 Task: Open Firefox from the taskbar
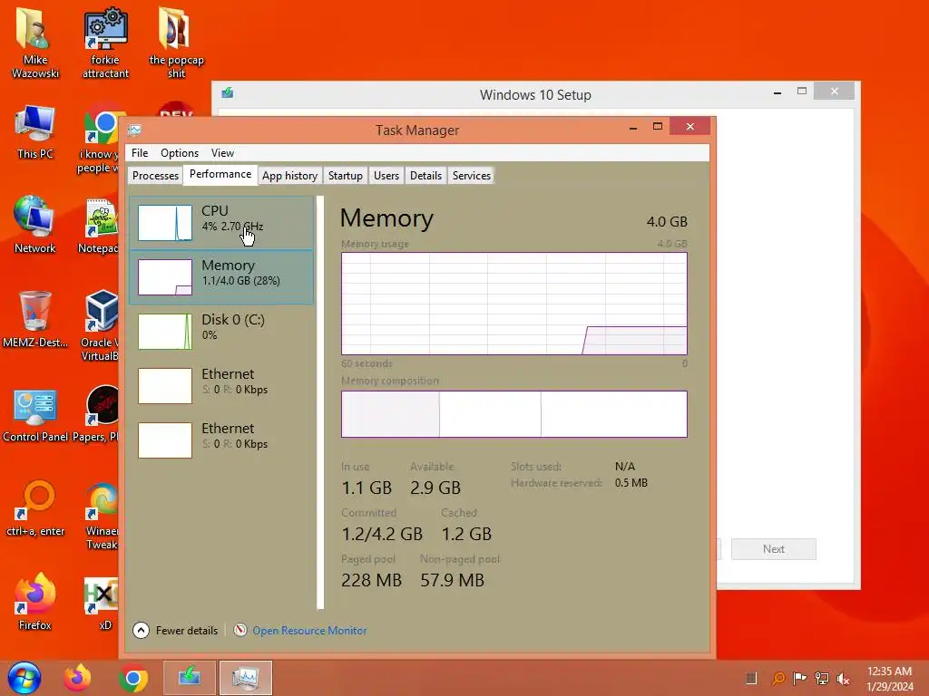click(x=78, y=678)
